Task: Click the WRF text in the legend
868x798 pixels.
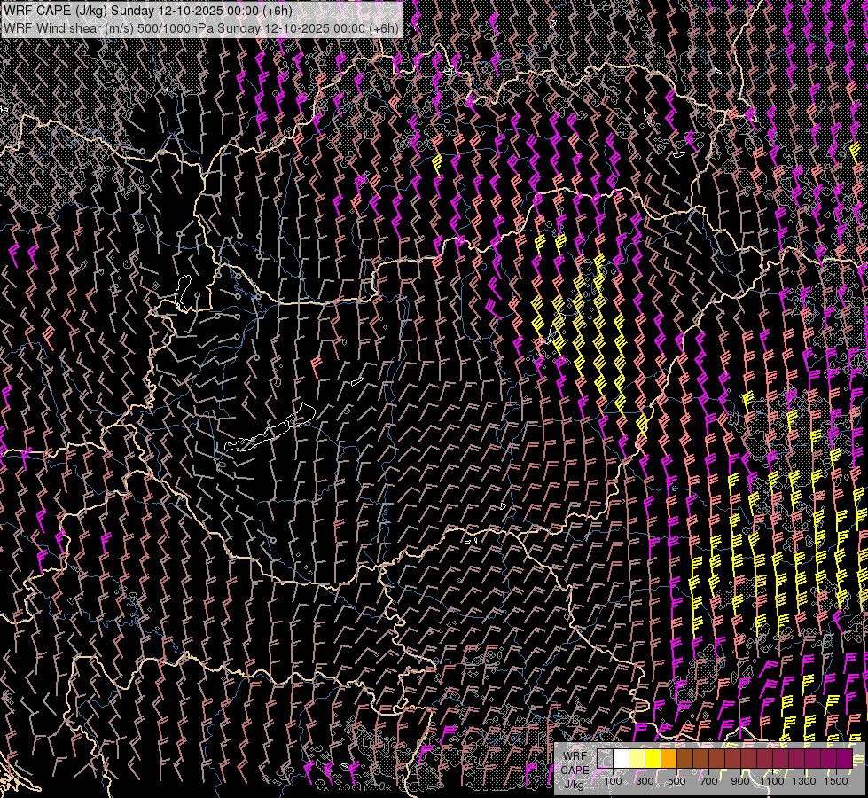Action: pyautogui.click(x=575, y=755)
